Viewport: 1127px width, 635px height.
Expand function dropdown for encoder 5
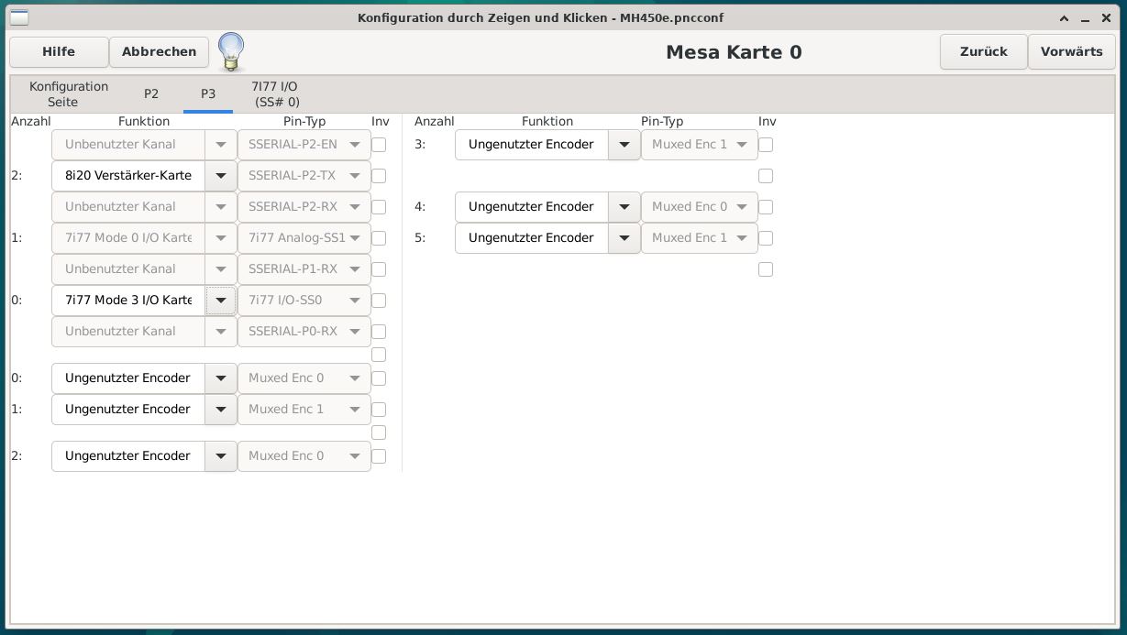pyautogui.click(x=624, y=238)
